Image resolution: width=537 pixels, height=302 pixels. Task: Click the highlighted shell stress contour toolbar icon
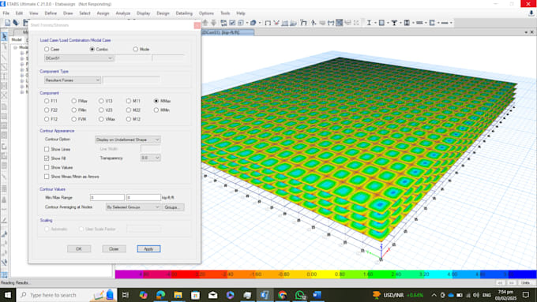coord(339,23)
